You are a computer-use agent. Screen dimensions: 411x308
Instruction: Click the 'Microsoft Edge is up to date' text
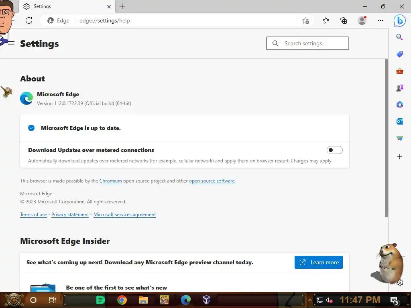point(81,128)
